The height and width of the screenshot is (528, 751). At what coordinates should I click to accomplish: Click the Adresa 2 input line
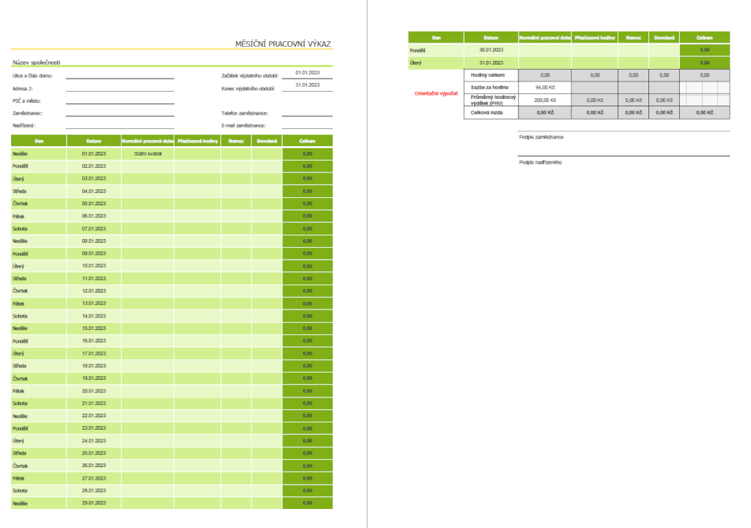119,87
